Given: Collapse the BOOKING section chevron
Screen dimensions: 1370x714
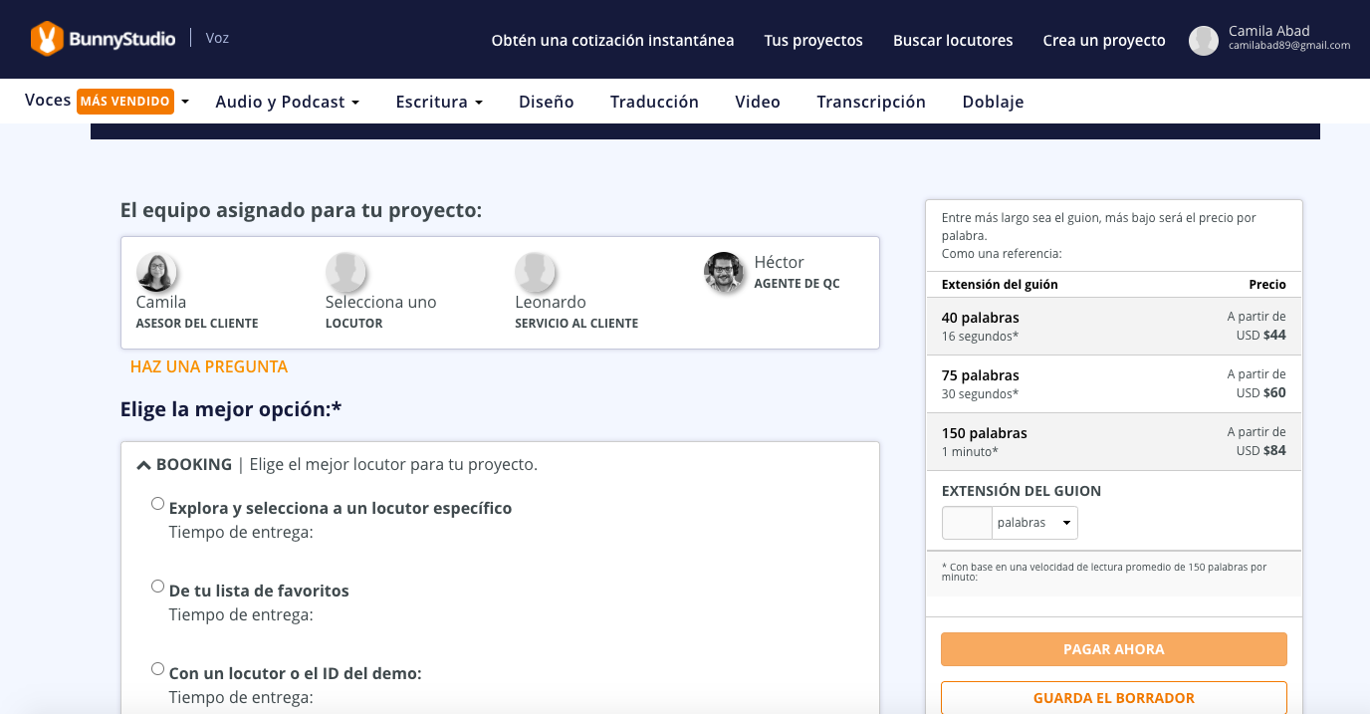Looking at the screenshot, I should [144, 465].
